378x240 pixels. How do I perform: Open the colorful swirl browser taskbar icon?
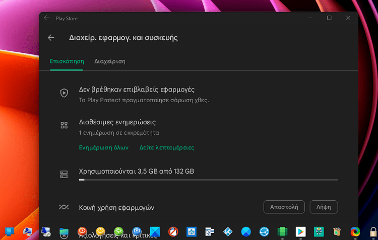pos(355,232)
